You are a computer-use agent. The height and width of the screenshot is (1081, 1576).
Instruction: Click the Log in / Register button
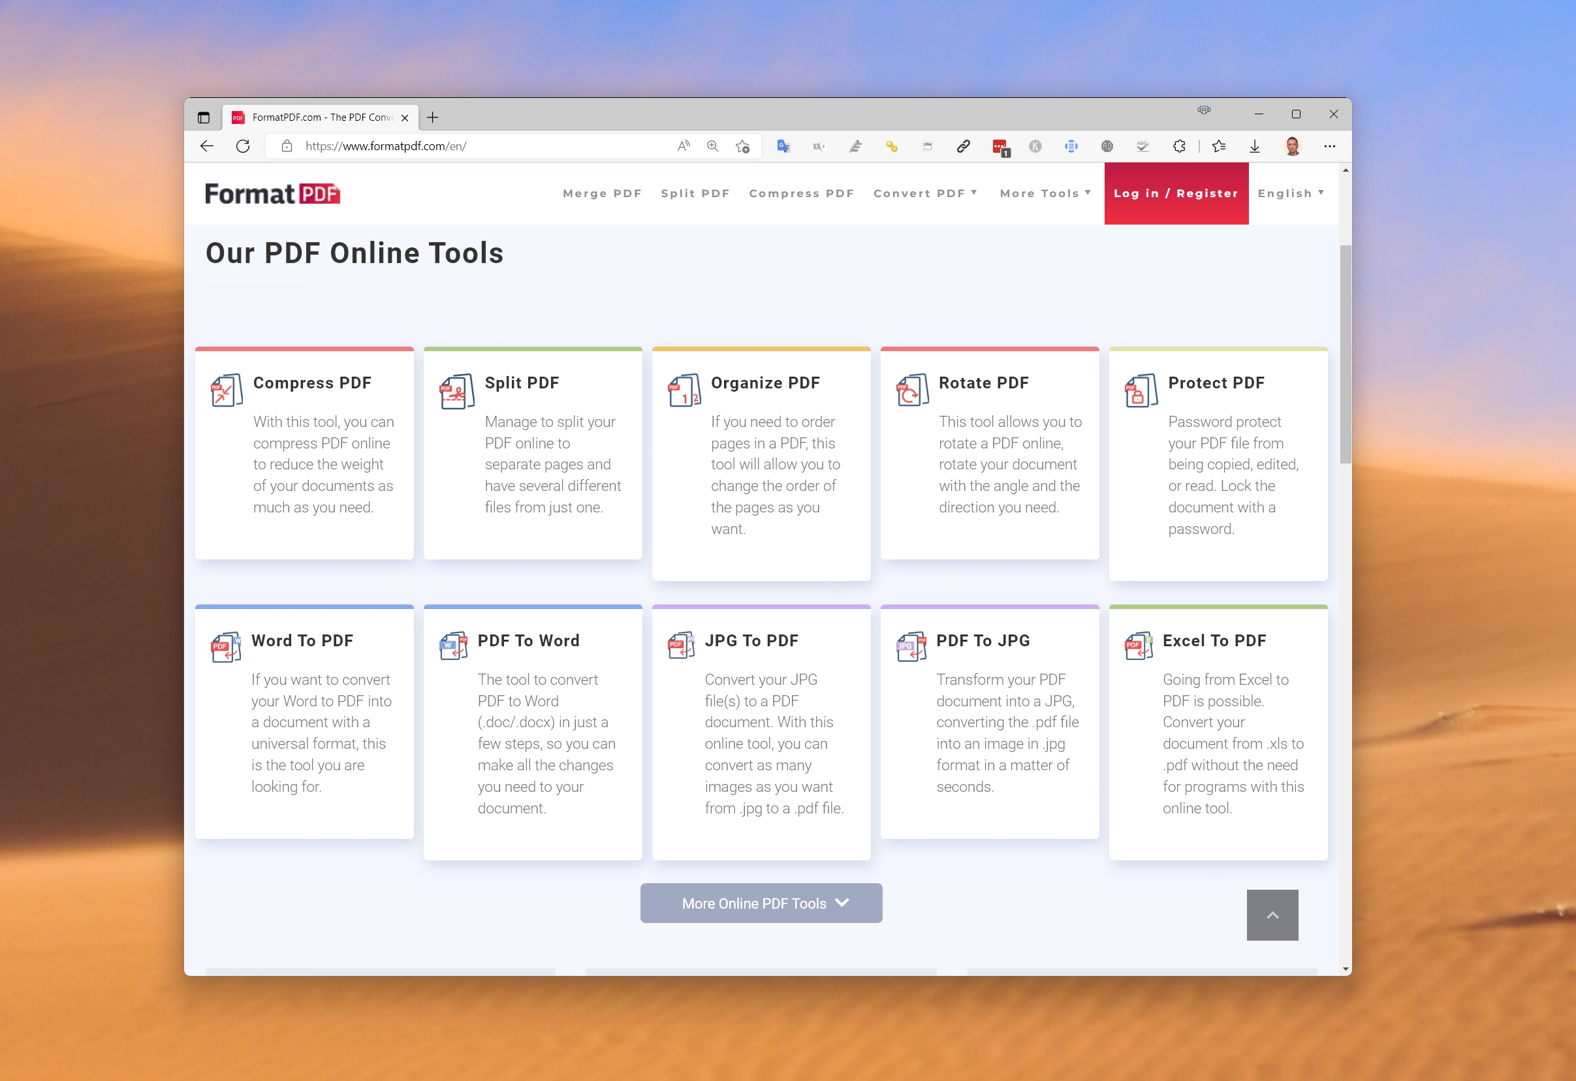[x=1175, y=193]
